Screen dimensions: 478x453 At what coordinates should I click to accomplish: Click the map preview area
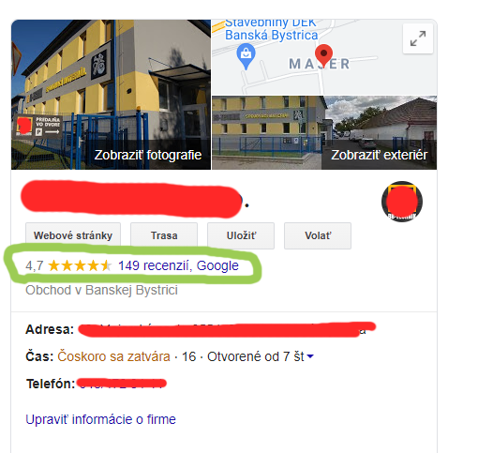coord(324,57)
